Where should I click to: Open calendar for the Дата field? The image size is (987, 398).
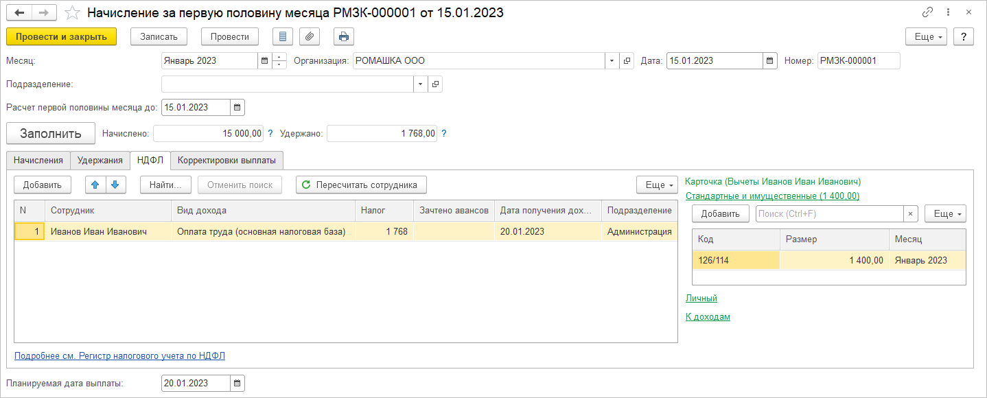click(x=770, y=60)
